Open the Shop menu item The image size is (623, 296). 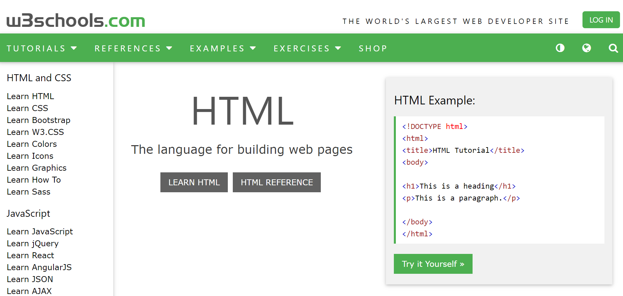(x=373, y=48)
